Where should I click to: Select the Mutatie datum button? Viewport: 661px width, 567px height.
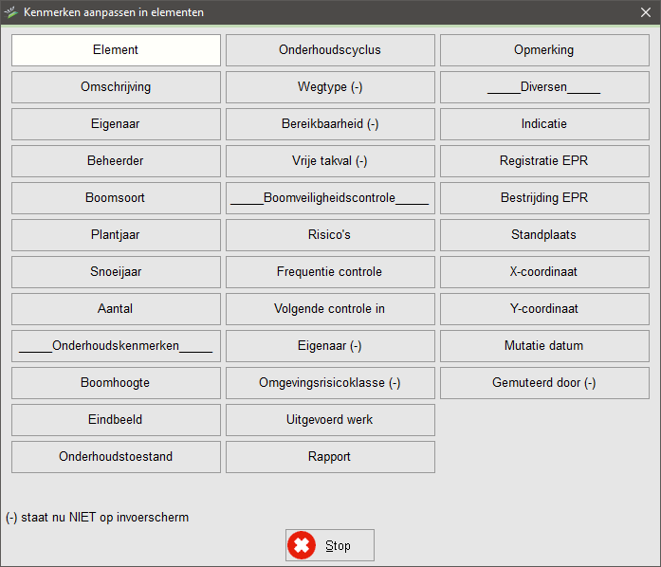click(544, 346)
